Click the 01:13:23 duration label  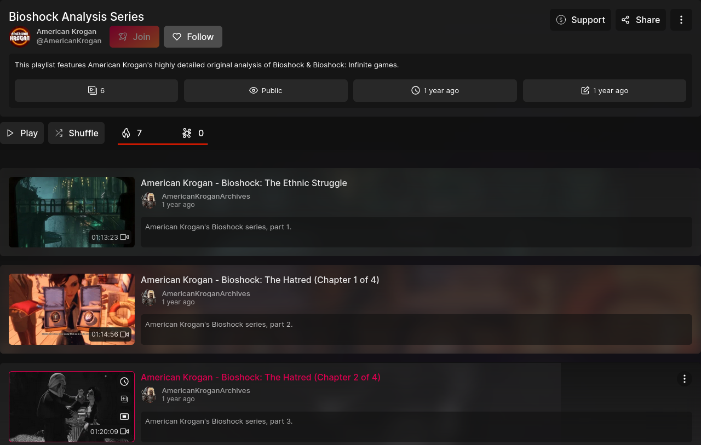pos(105,237)
